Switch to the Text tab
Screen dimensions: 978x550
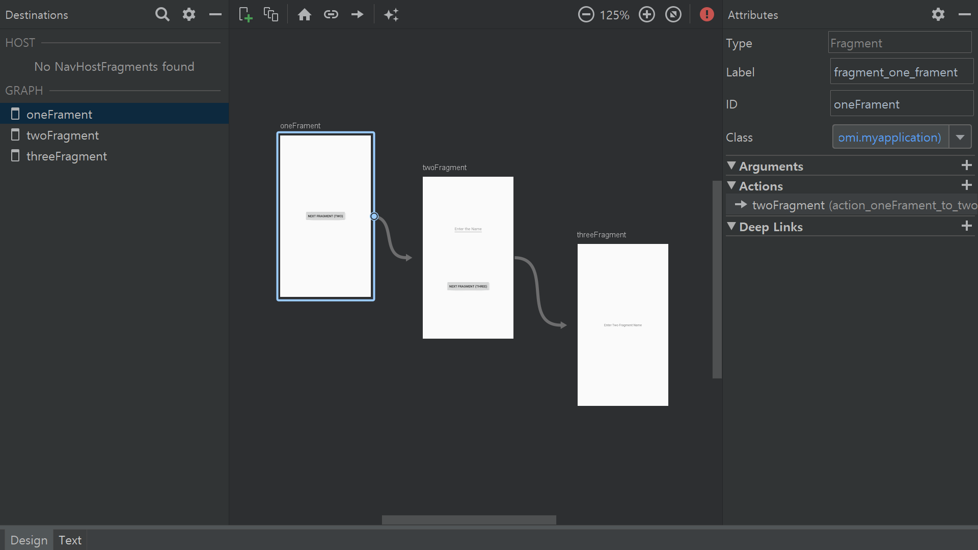70,540
